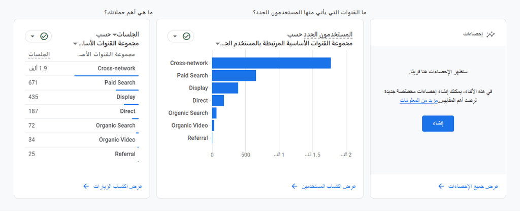Click arrow icon beside عرض اكتساب المستخدمين
520x211 pixels.
click(x=294, y=187)
